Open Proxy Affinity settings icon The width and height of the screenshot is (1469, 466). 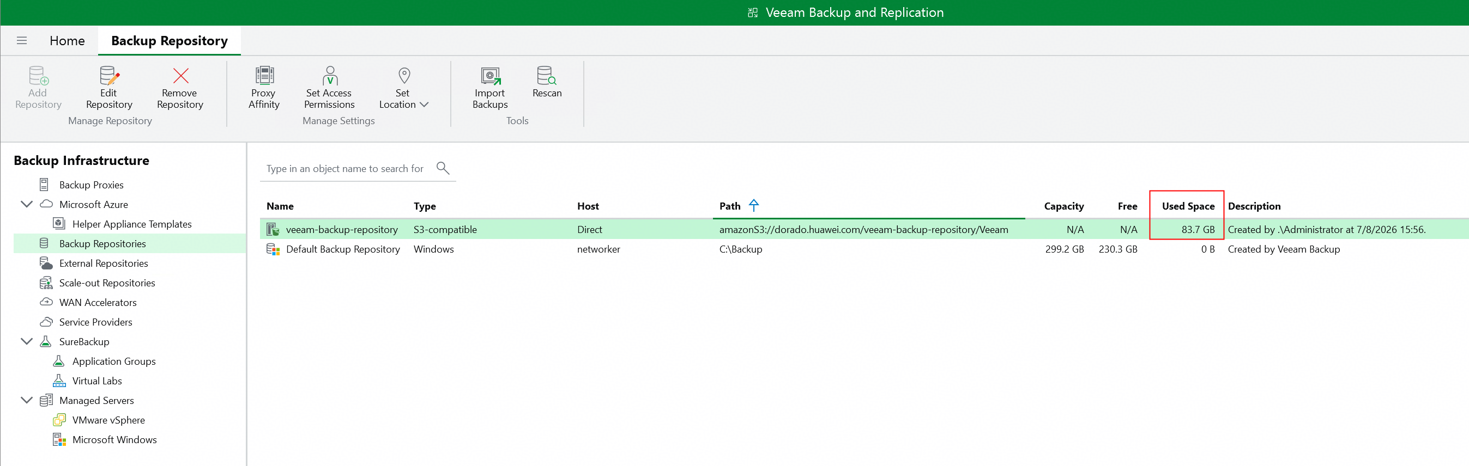point(264,75)
